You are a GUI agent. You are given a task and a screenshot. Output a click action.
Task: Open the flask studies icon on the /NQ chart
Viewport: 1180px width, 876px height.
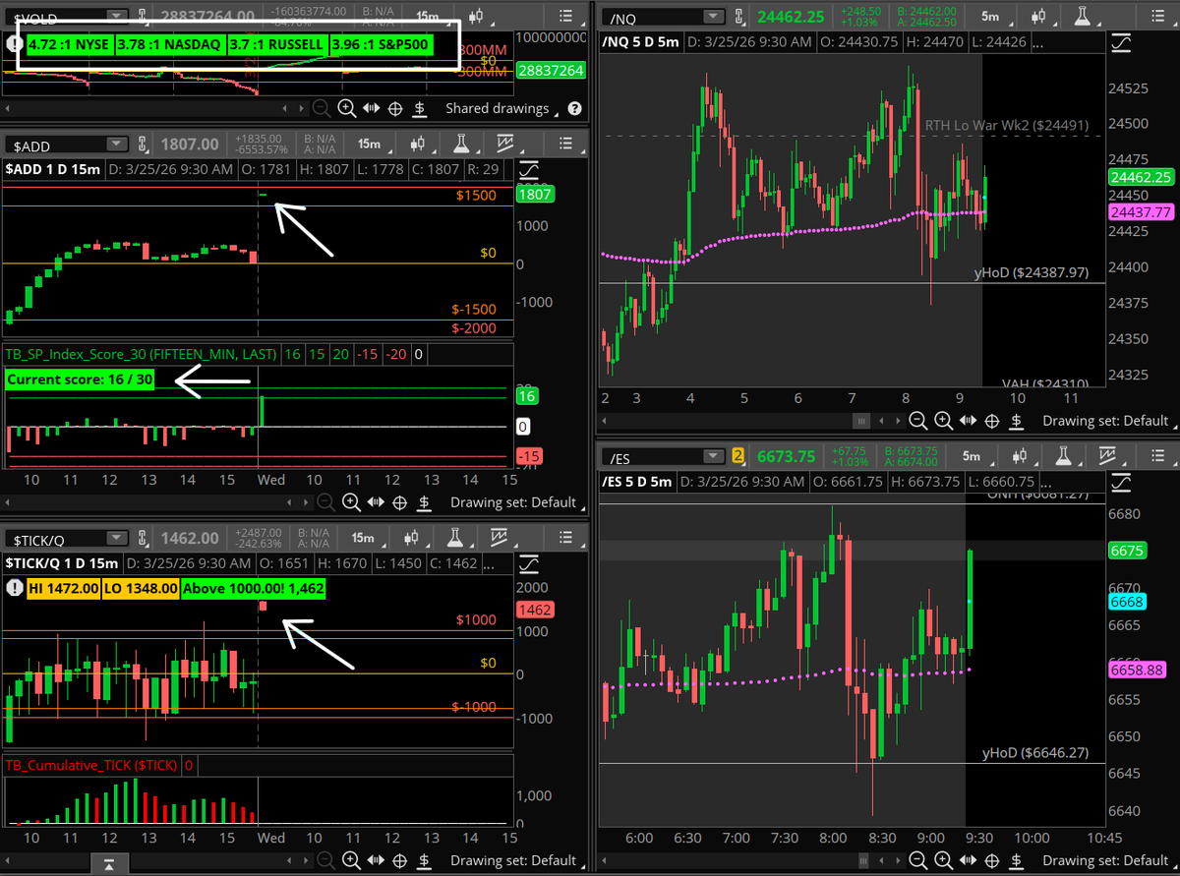[1082, 16]
